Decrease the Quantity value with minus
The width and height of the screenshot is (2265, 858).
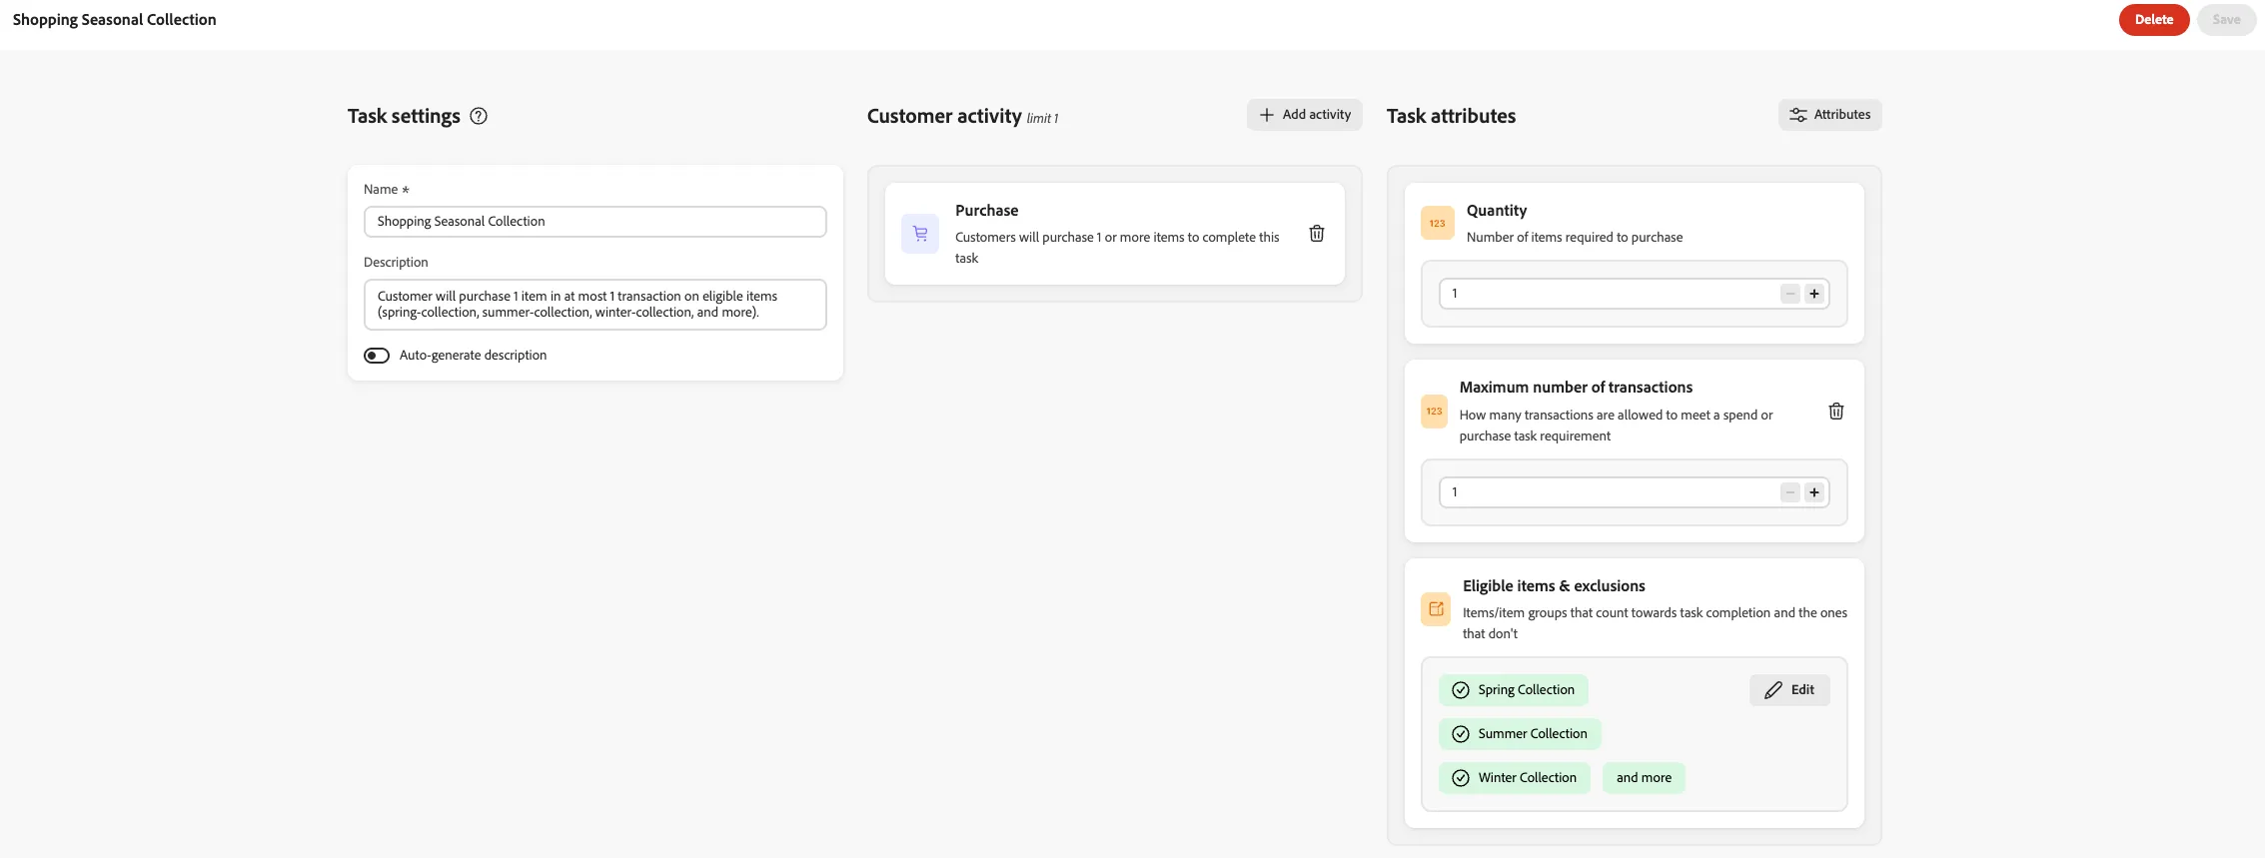[1790, 294]
